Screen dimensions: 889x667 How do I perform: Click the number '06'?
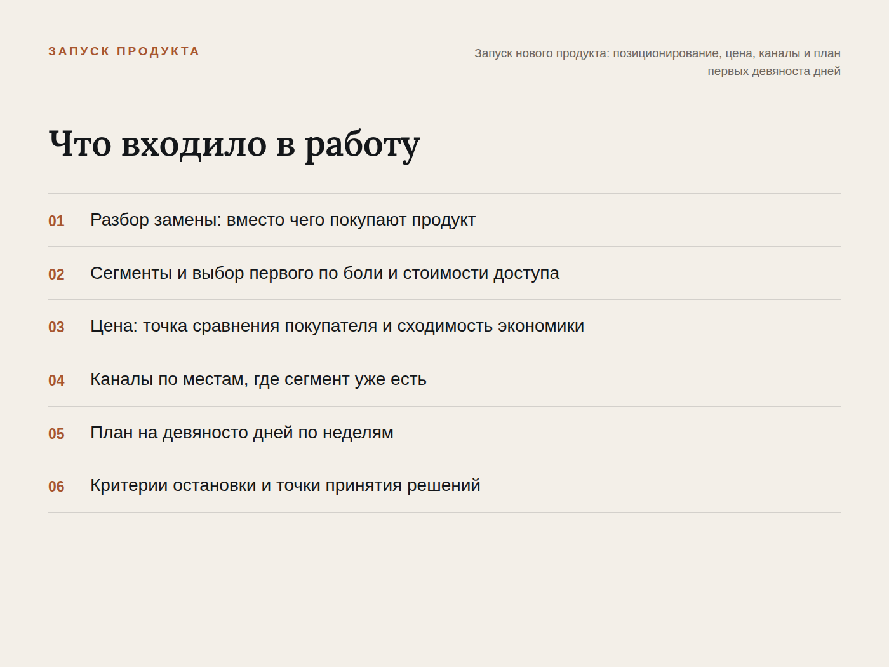[x=57, y=487]
